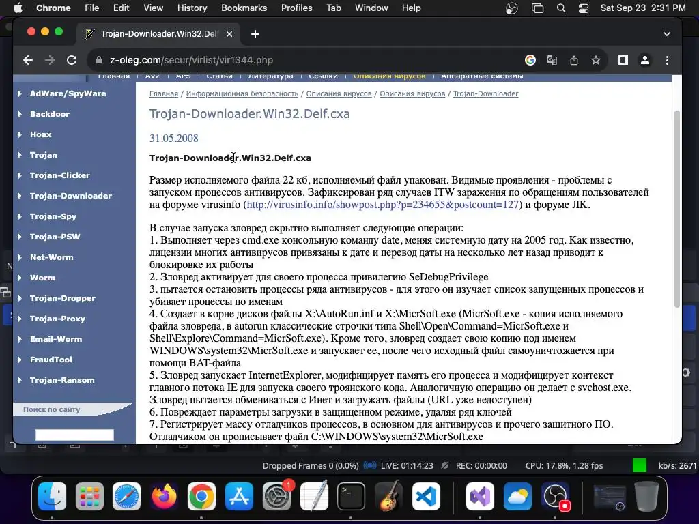The width and height of the screenshot is (699, 524).
Task: Switch to OBS from the Dock
Action: click(555, 497)
